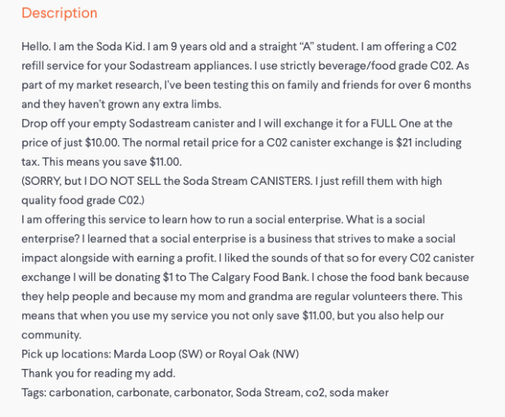Select the 'soda maker' tag
The width and height of the screenshot is (505, 417).
359,393
